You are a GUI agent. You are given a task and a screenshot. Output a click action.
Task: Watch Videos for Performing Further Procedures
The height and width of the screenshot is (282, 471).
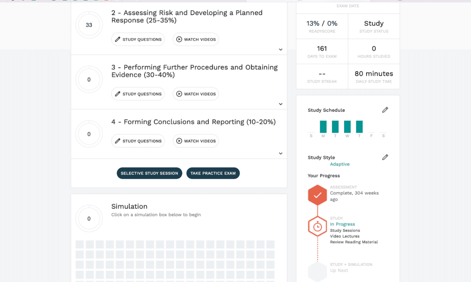click(195, 94)
